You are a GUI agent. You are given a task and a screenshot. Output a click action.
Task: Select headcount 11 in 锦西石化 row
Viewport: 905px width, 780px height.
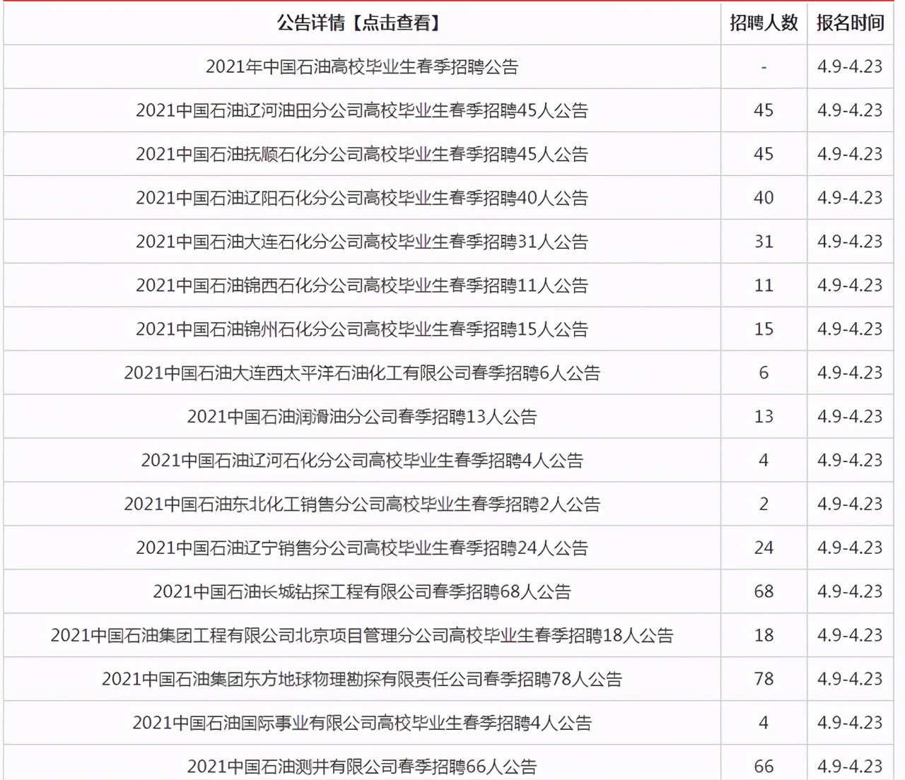pos(764,285)
